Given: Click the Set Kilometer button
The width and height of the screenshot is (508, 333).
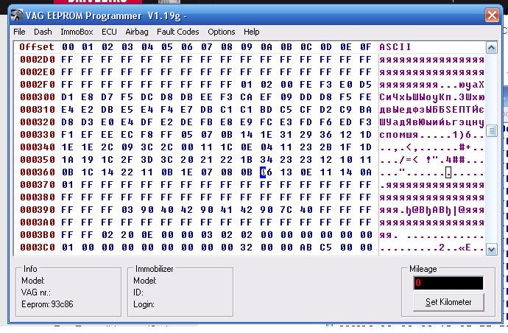Looking at the screenshot, I should pyautogui.click(x=448, y=302).
